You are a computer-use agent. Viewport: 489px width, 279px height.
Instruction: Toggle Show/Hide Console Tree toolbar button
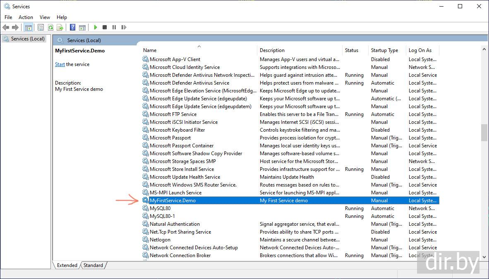tap(28, 27)
